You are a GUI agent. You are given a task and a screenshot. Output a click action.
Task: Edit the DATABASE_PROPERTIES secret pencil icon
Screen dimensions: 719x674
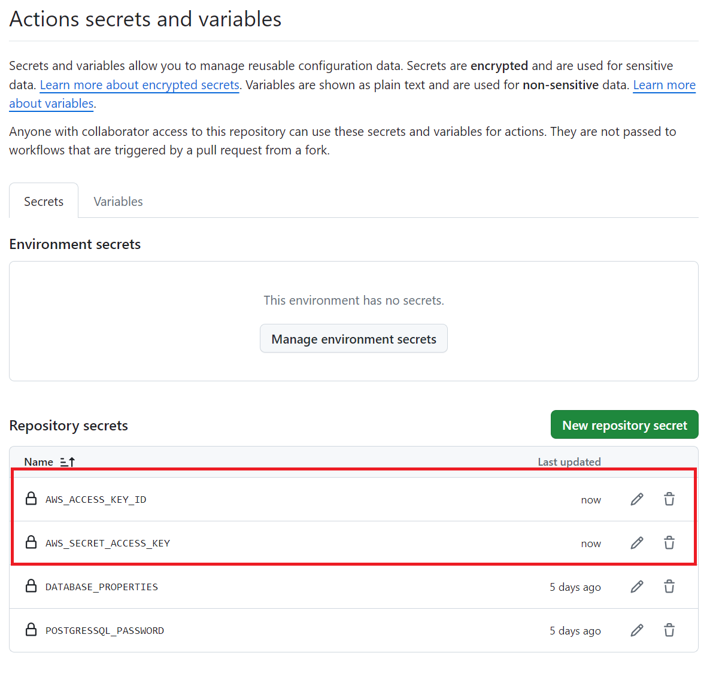(x=637, y=587)
